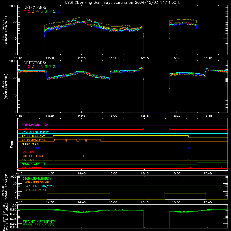Click olive detector 5 in front segments legend

coord(42,12)
